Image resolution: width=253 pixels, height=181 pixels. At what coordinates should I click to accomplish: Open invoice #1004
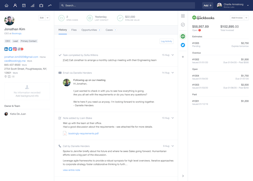click(220, 77)
